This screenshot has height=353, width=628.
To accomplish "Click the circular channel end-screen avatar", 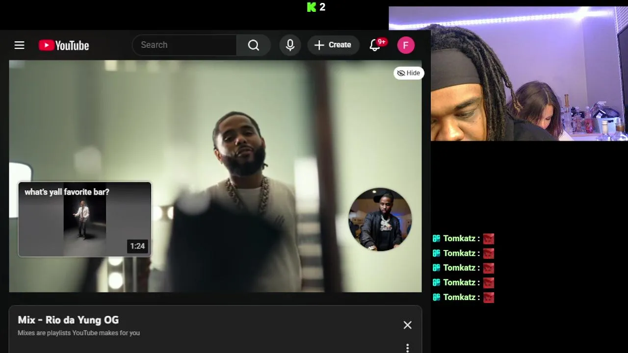I will click(380, 220).
